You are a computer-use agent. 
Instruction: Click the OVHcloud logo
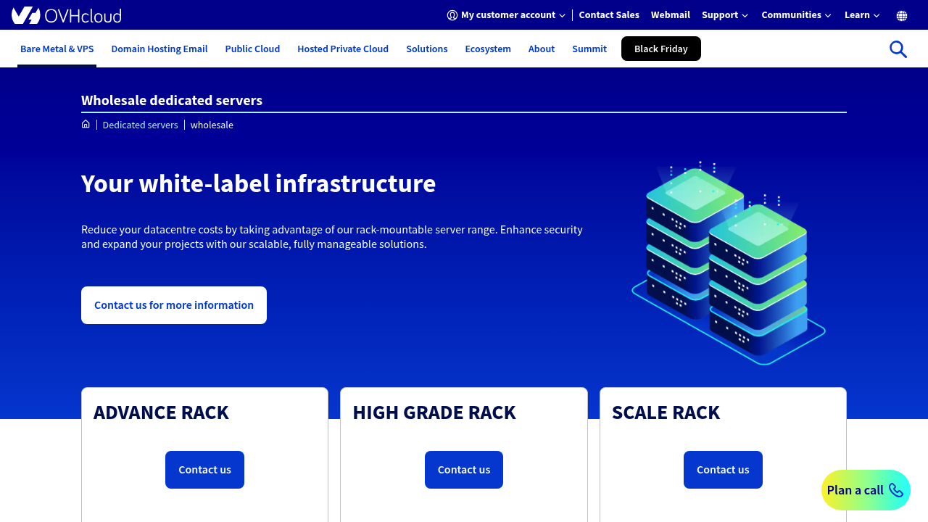(x=65, y=14)
